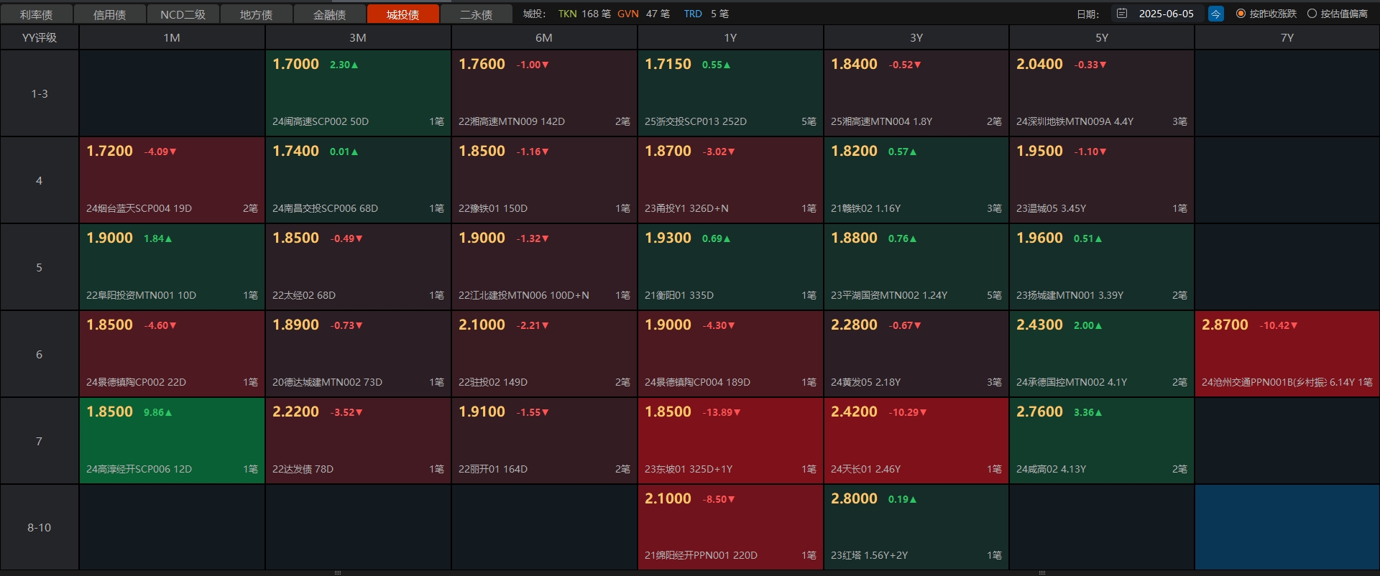This screenshot has height=576, width=1380.
Task: Click the 1Y column header
Action: tap(730, 37)
